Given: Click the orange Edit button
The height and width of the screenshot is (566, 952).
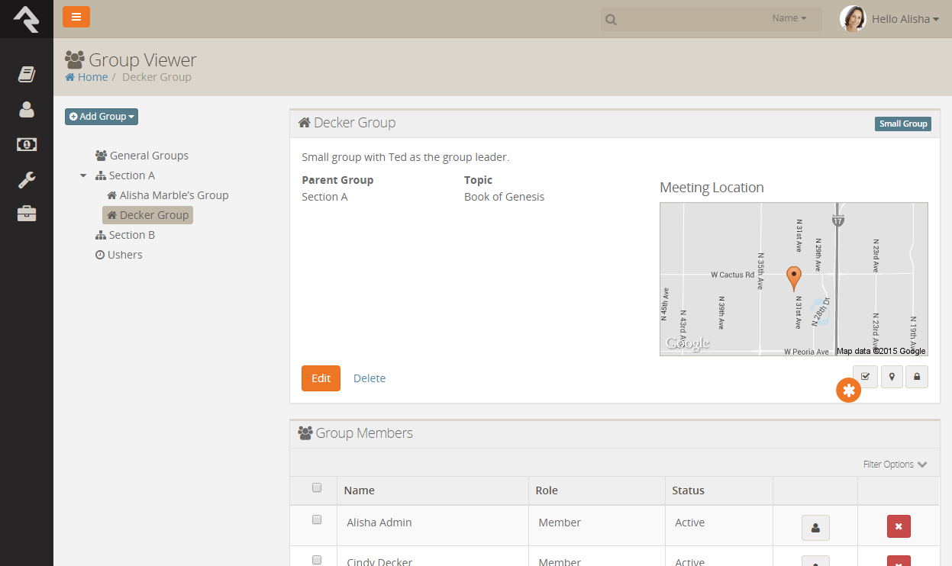Looking at the screenshot, I should (x=321, y=378).
